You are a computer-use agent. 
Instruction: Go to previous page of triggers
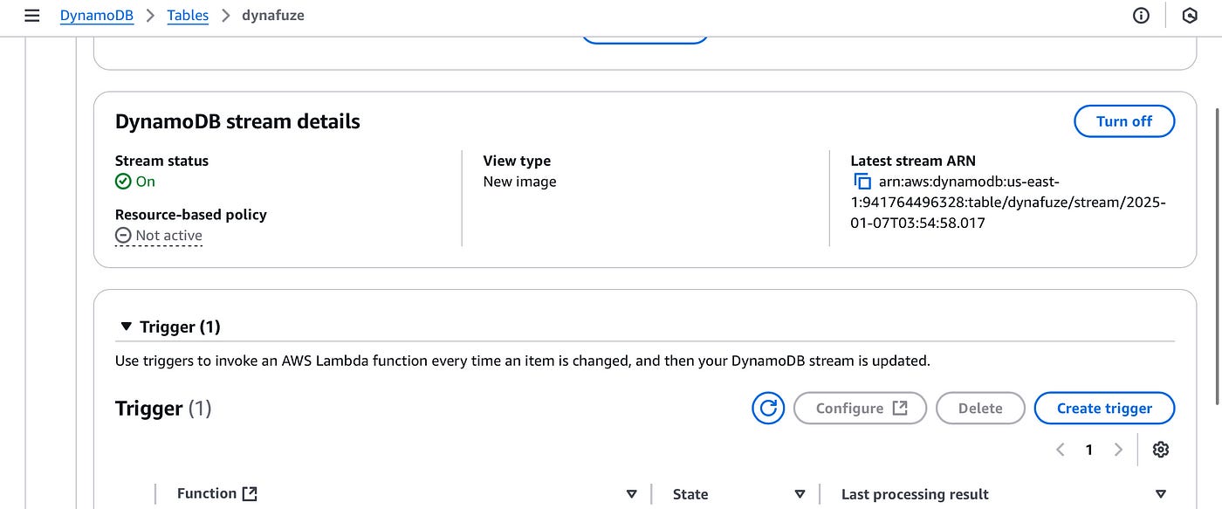point(1061,450)
